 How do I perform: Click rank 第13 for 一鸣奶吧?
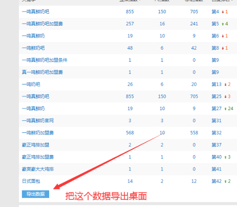[x=216, y=84]
